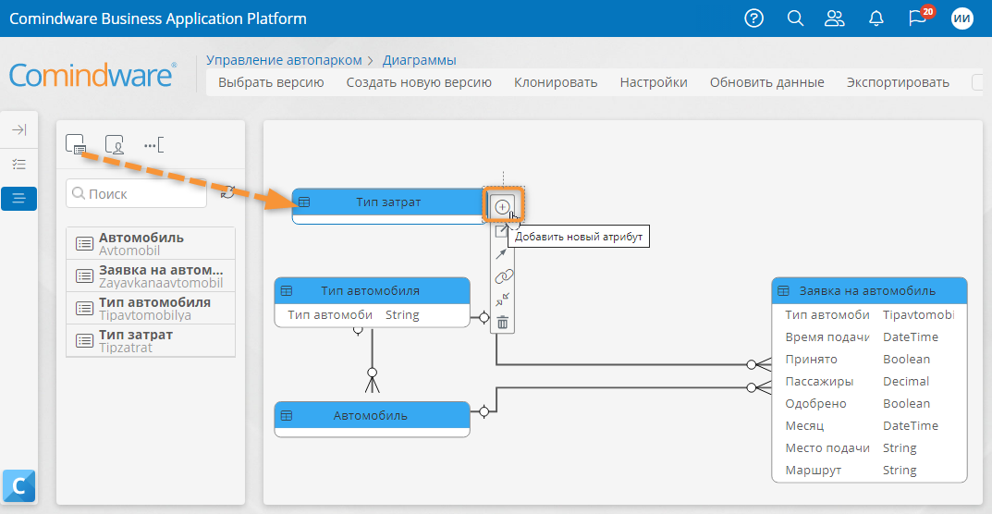Click the Месяц DateTime attribute row
The image size is (992, 514).
coord(869,426)
